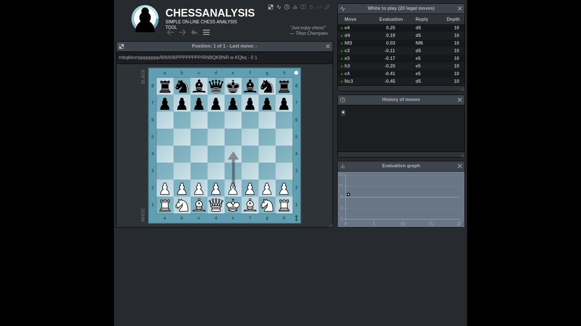581x326 pixels.
Task: Go back one move with left arrow
Action: click(171, 32)
